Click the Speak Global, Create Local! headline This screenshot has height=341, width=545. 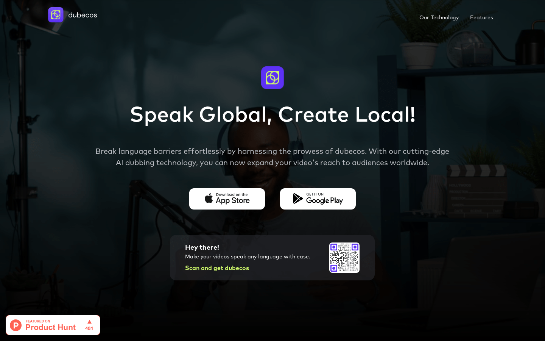coord(272,114)
